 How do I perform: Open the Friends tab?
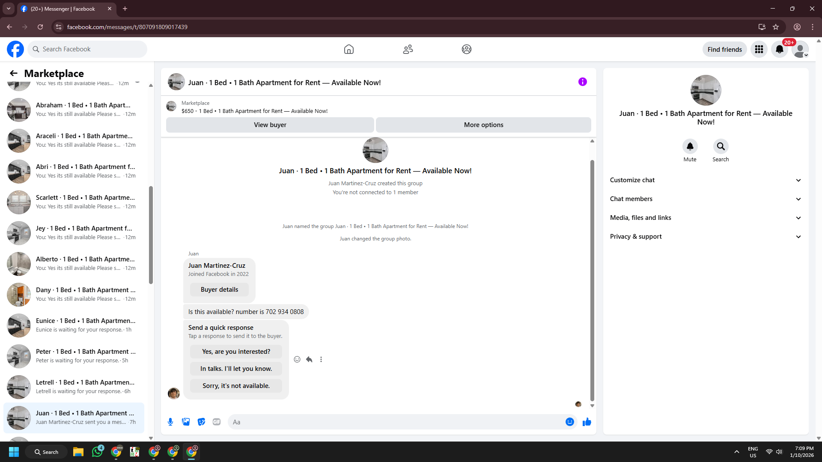click(x=408, y=49)
